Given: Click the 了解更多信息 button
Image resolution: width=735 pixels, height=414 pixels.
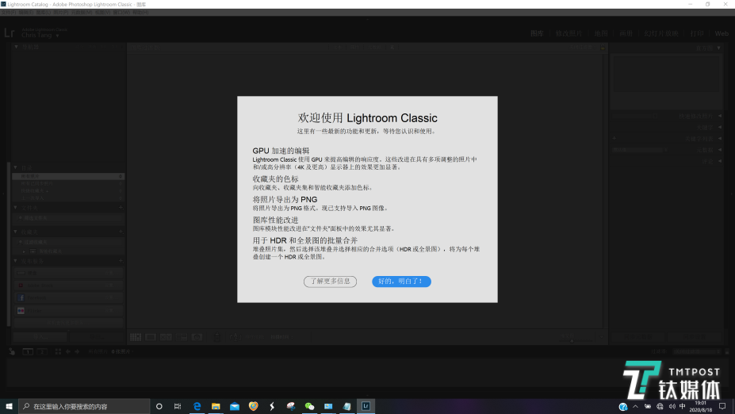Looking at the screenshot, I should click(x=330, y=282).
